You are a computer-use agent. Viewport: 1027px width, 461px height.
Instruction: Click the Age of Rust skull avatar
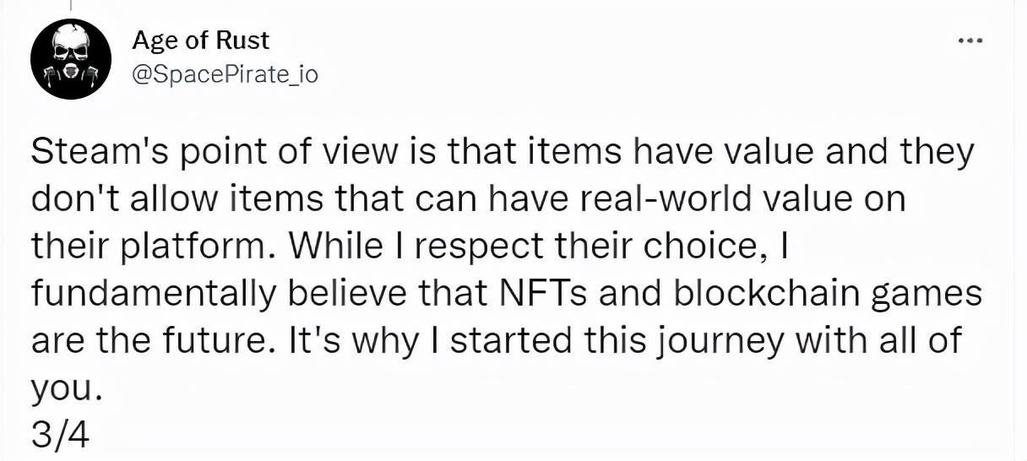(72, 60)
